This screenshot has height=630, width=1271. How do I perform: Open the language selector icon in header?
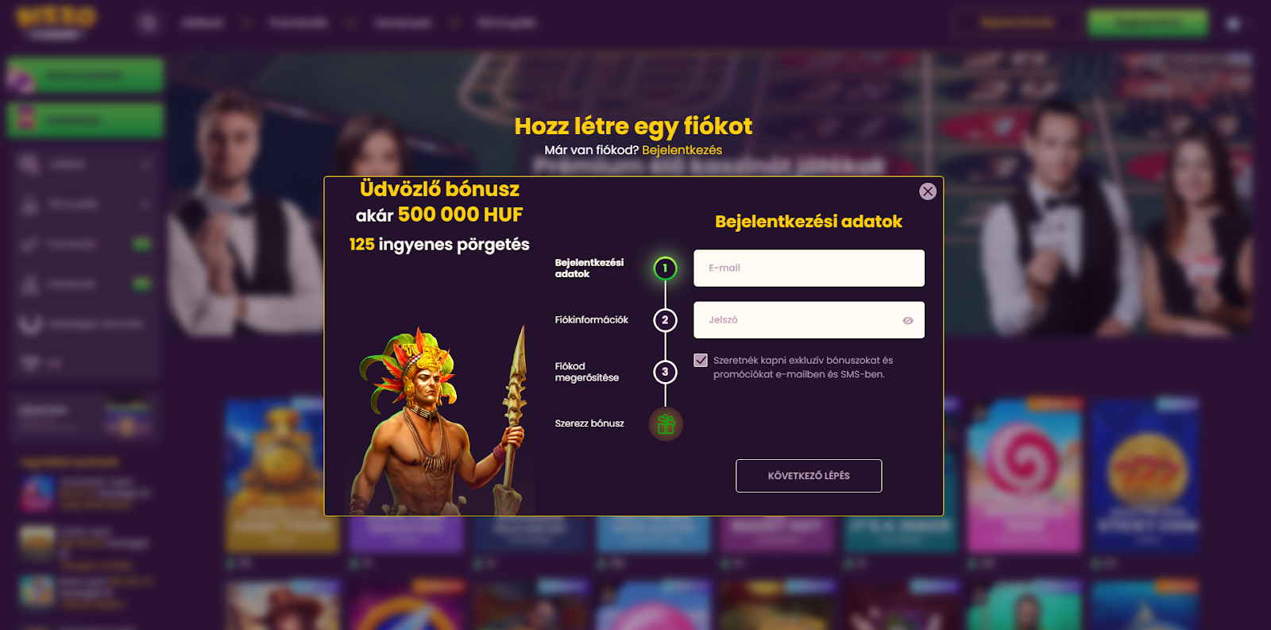pyautogui.click(x=1233, y=24)
